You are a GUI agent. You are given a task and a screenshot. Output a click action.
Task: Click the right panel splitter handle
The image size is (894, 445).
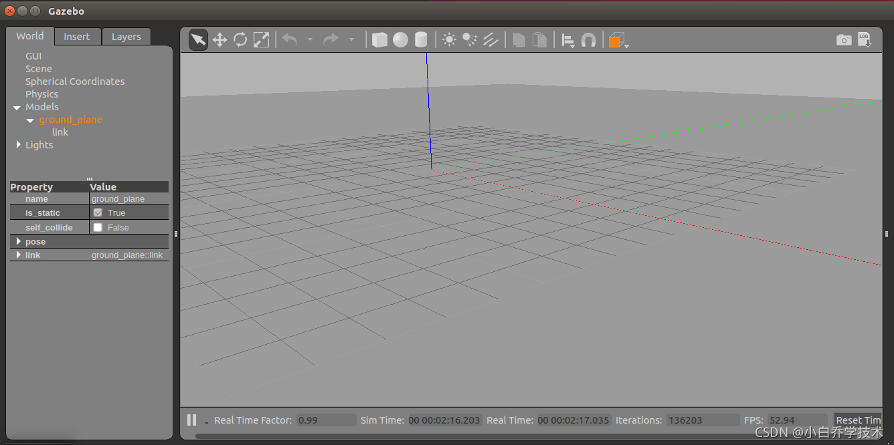(886, 234)
